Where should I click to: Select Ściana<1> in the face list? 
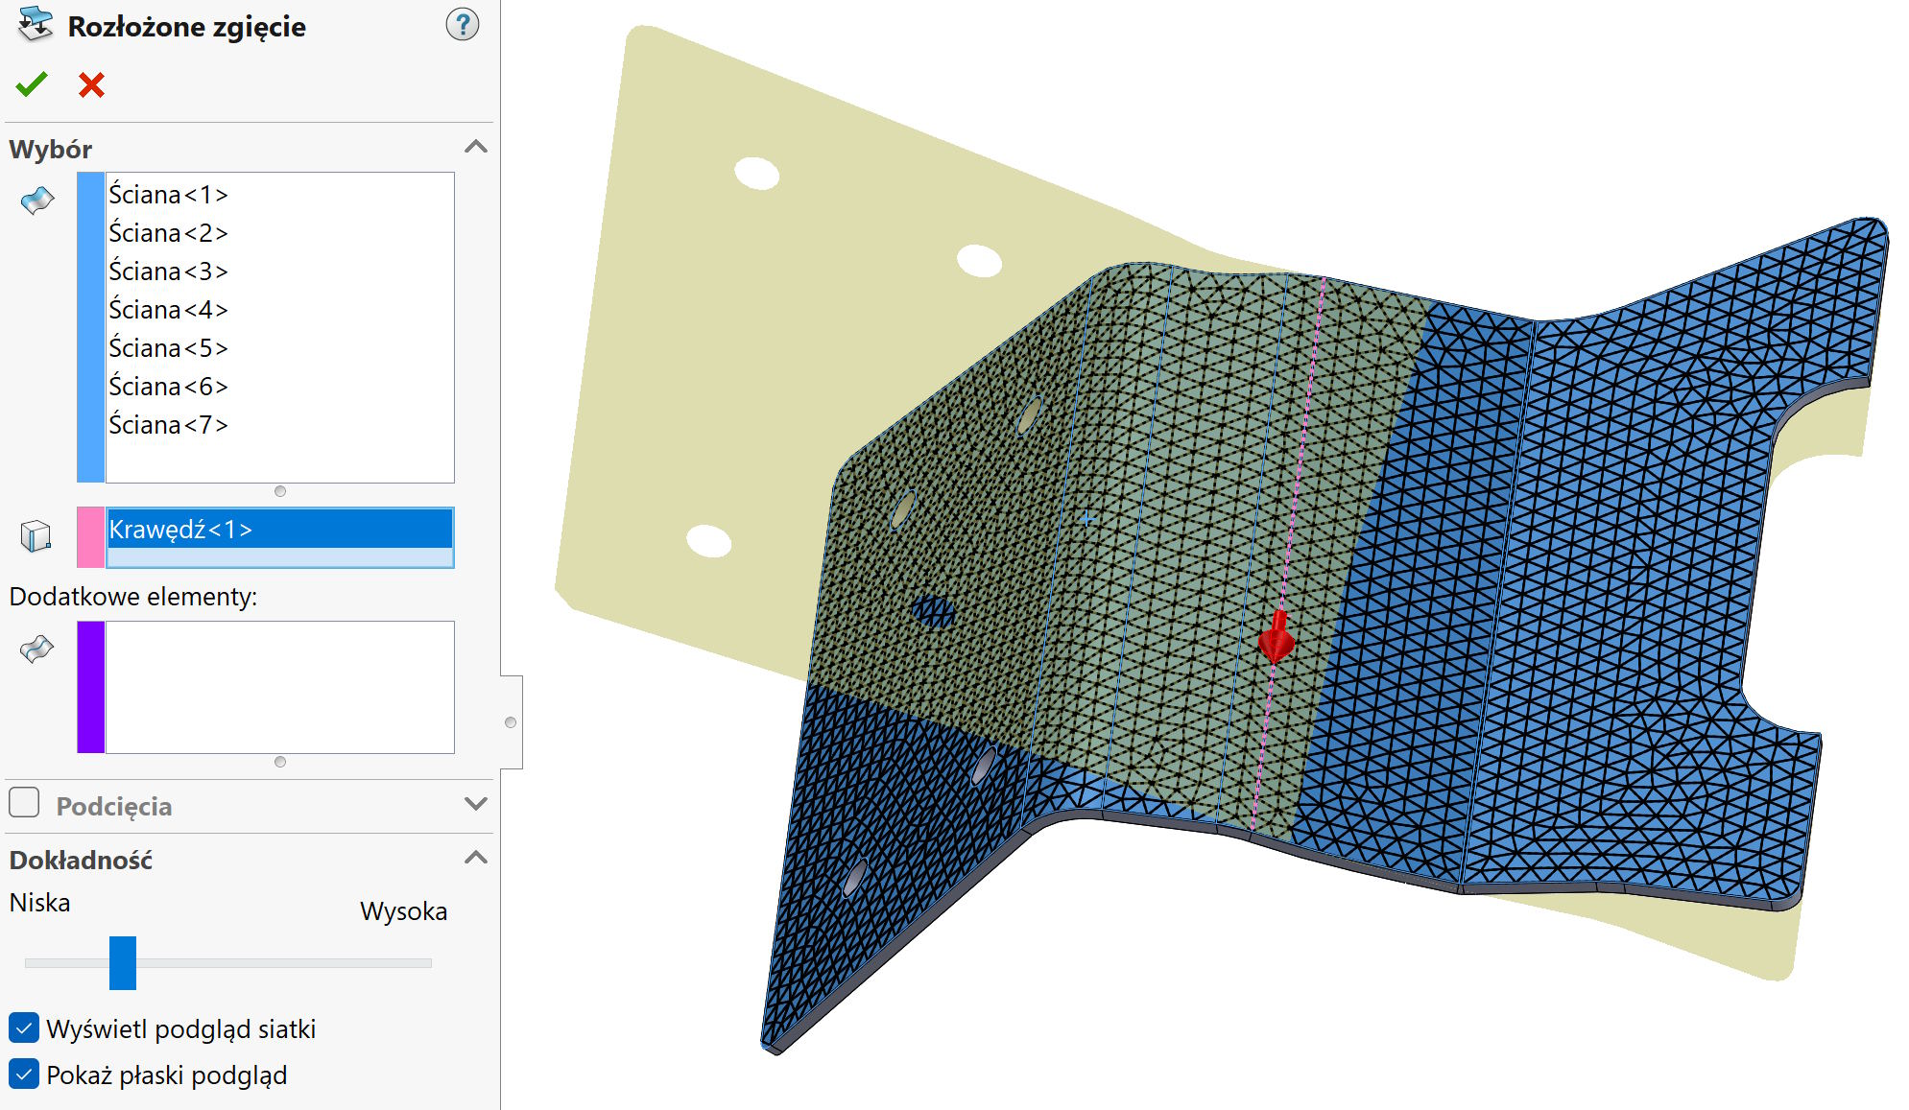pos(168,195)
